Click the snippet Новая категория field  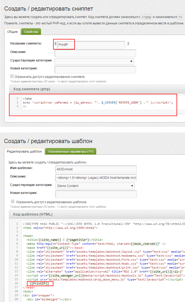point(95,69)
